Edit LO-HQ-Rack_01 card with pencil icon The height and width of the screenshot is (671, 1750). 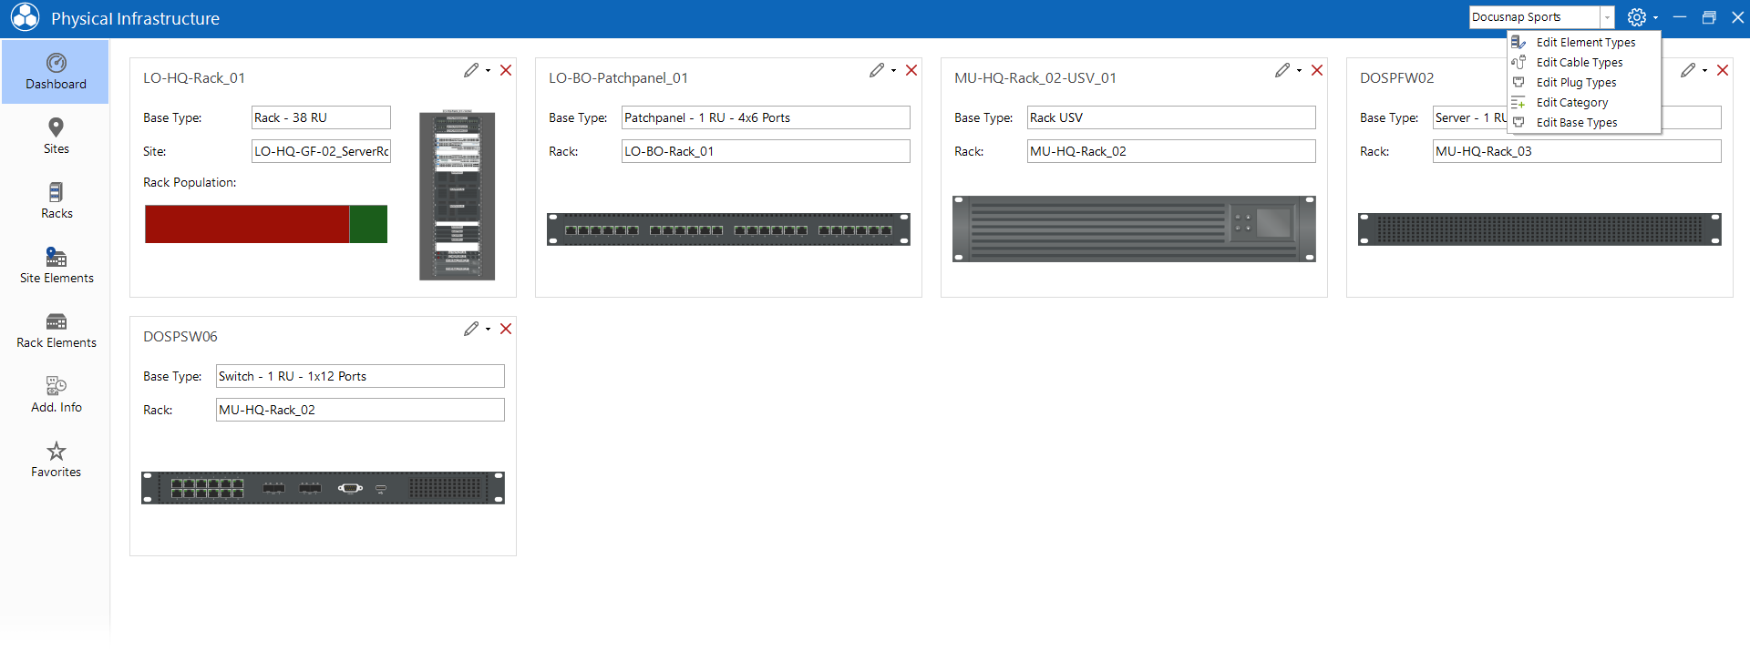coord(471,70)
